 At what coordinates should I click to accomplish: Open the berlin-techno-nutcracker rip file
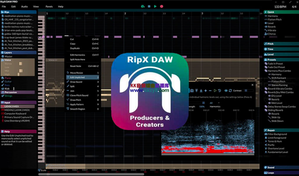tap(19, 27)
